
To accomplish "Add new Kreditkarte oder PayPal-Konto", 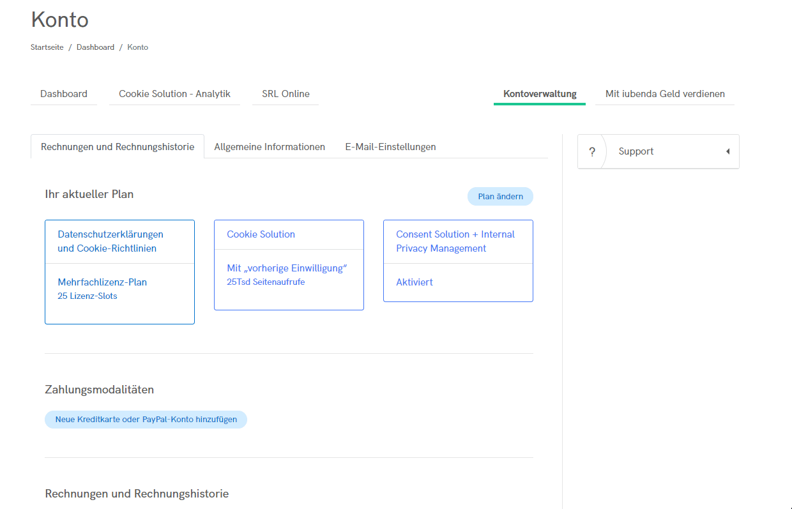I will 146,420.
